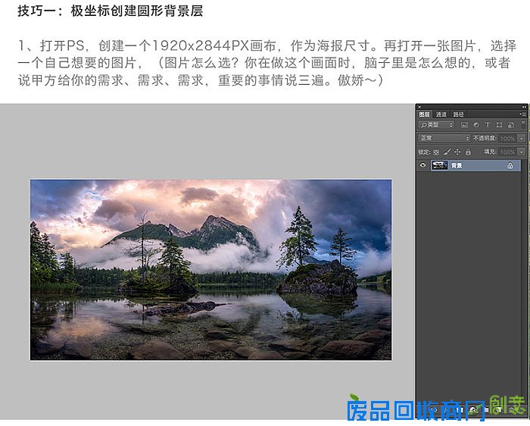Image resolution: width=530 pixels, height=426 pixels.
Task: Close the layers panel with the X
Action: point(419,107)
